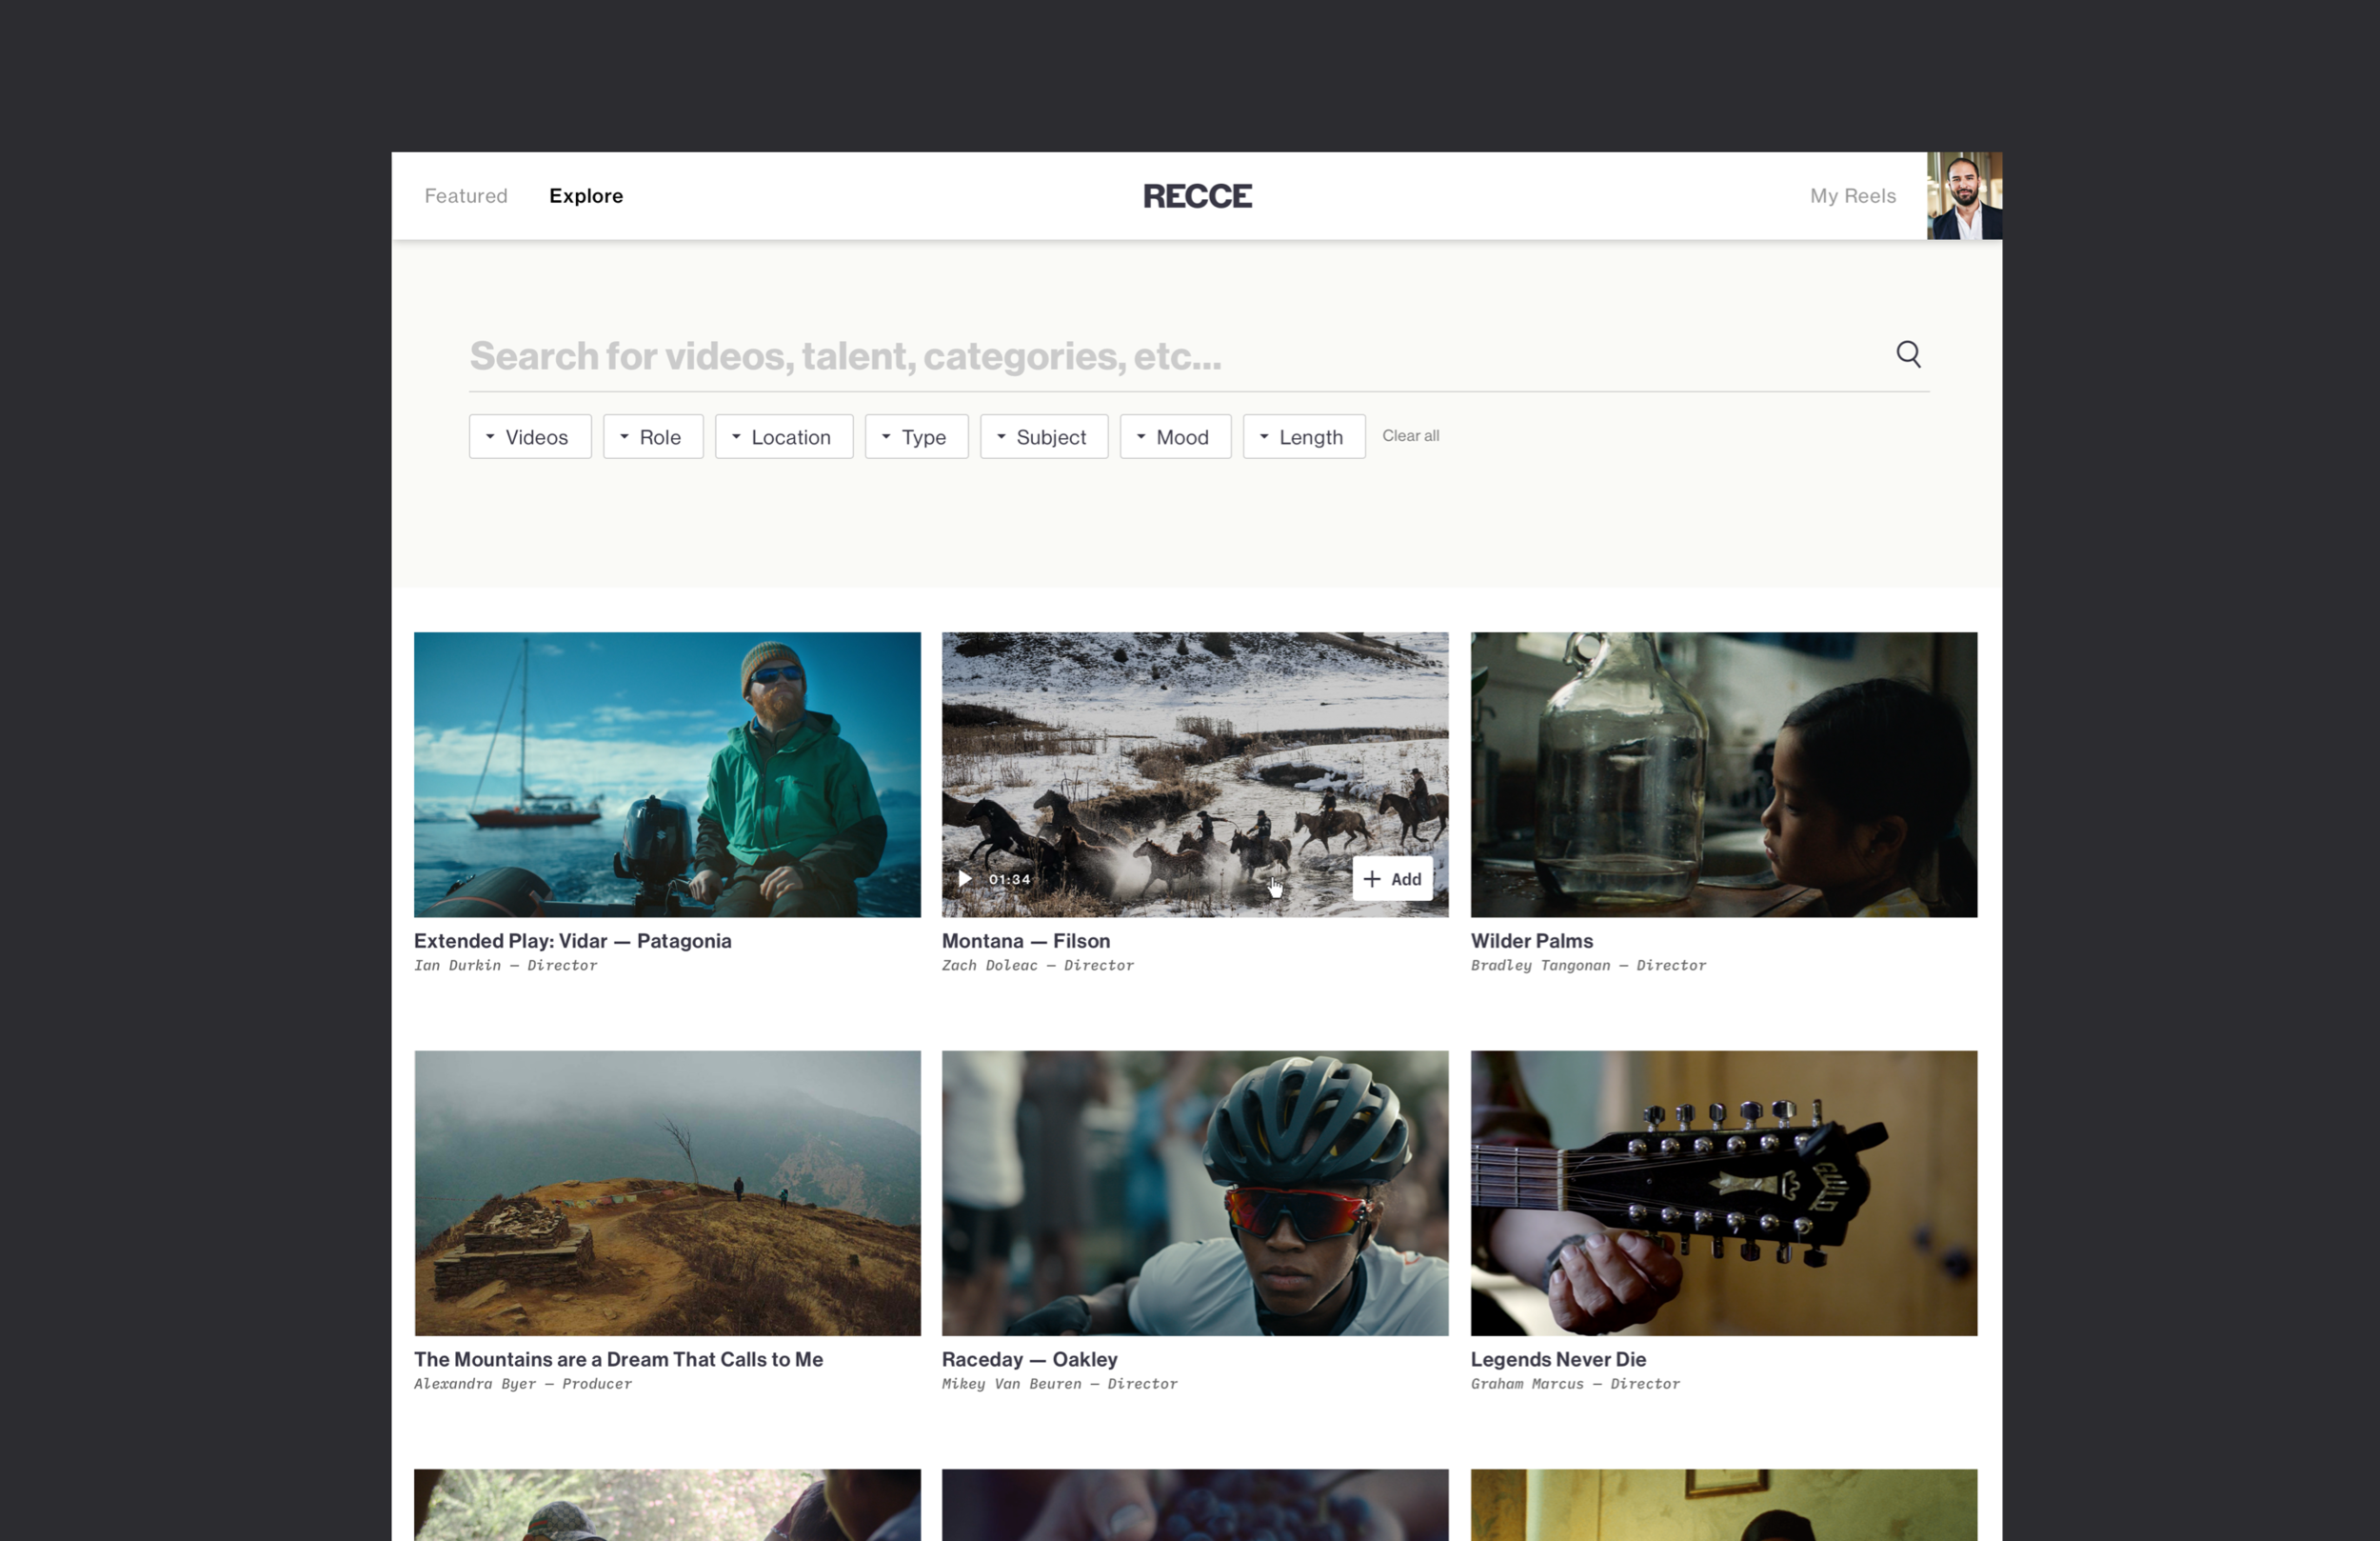Screen dimensions: 2380x1541
Task: Open Bradley Tangonan — Director credit
Action: click(1588, 966)
